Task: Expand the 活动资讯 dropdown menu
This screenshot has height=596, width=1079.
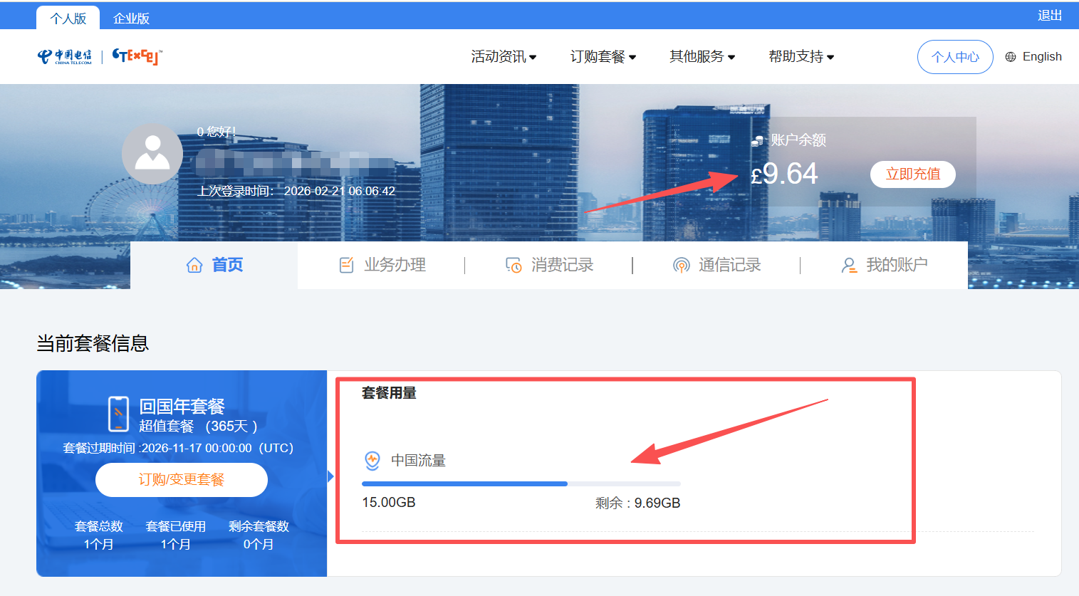Action: [504, 57]
